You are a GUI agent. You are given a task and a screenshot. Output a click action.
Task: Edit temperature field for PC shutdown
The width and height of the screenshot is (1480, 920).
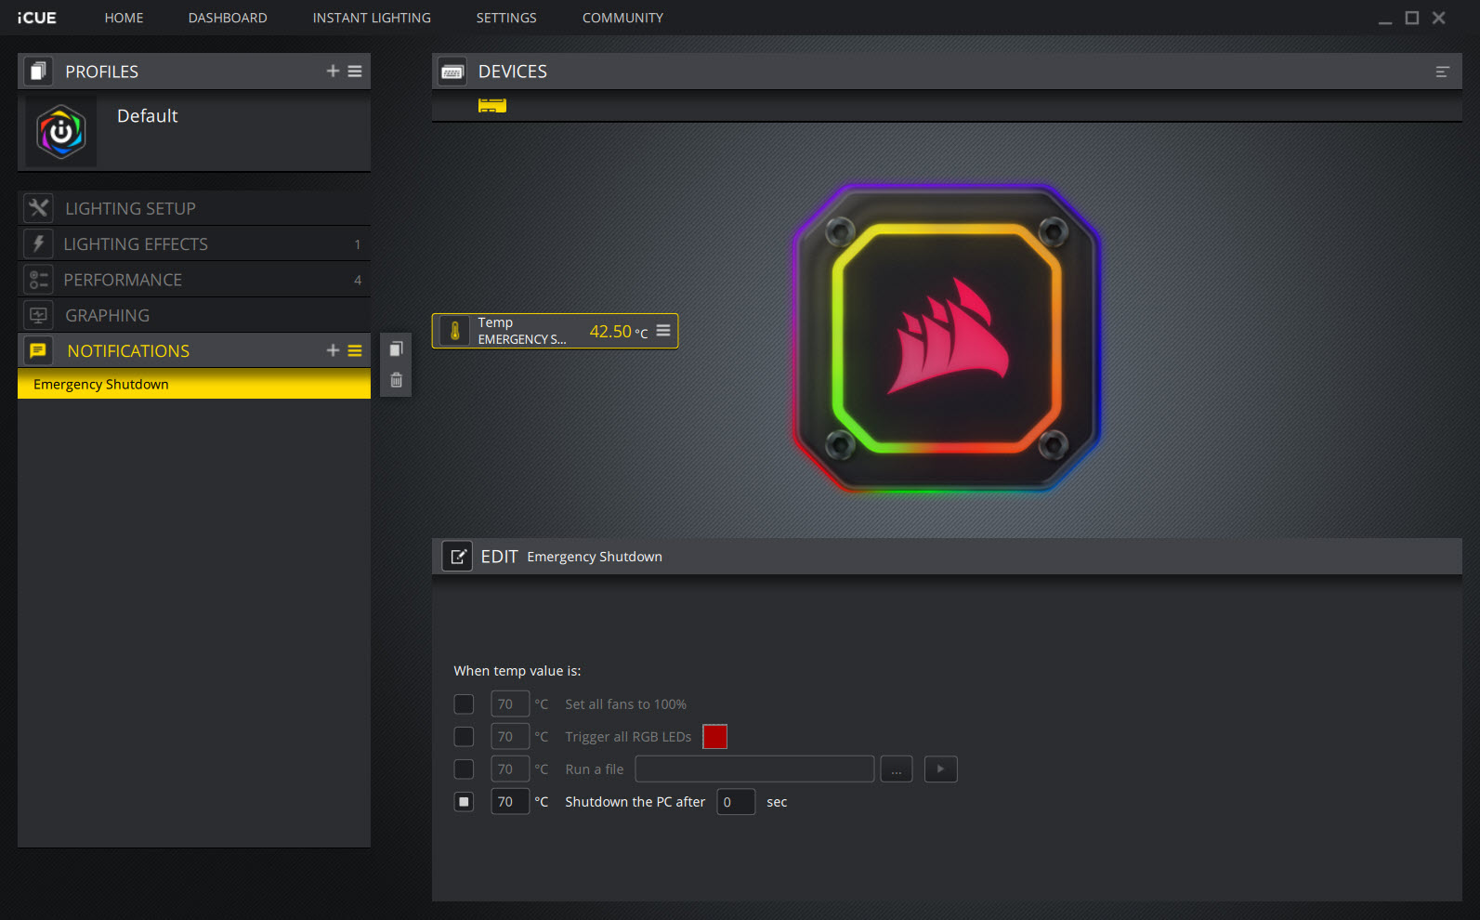pyautogui.click(x=510, y=801)
